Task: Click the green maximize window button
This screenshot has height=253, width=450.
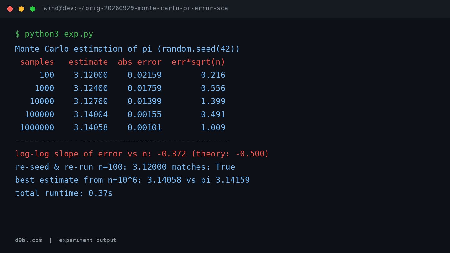Action: pyautogui.click(x=32, y=9)
